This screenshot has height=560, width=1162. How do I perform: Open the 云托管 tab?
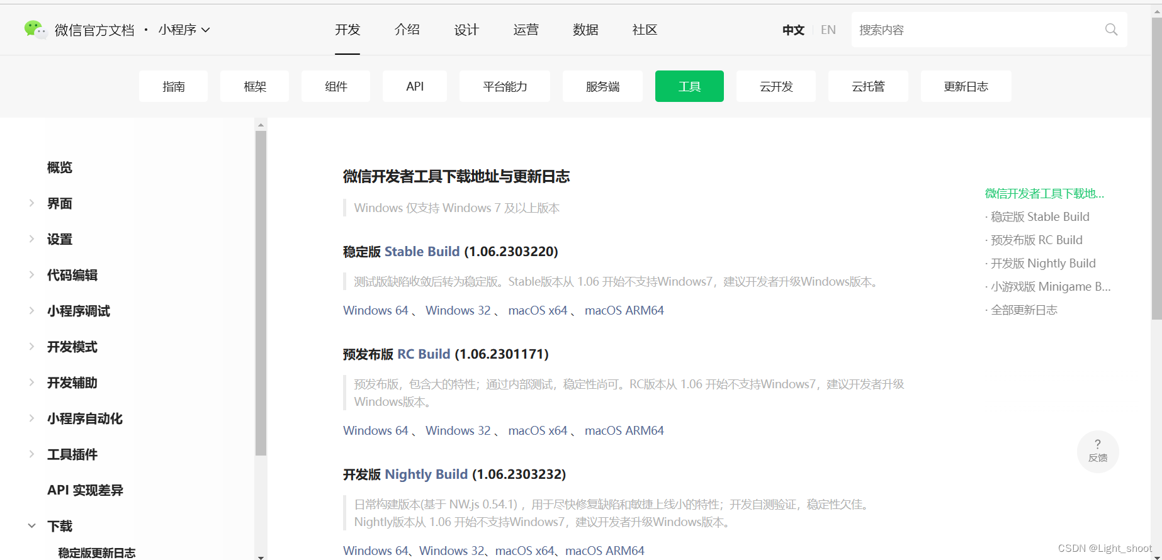coord(868,86)
